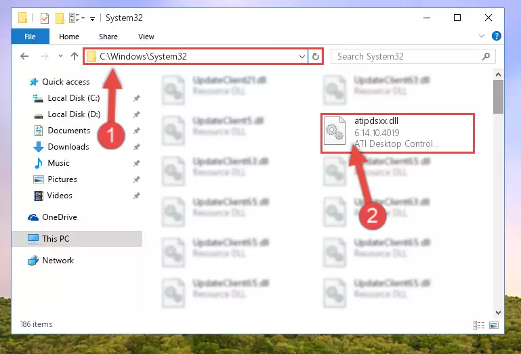Click the pin icon beside Pictures
The image size is (521, 354).
tap(137, 179)
